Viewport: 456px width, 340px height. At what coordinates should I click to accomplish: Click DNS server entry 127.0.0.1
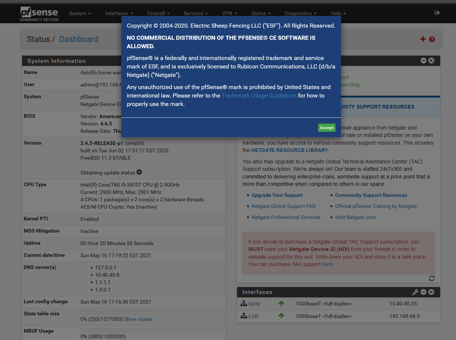[105, 268]
